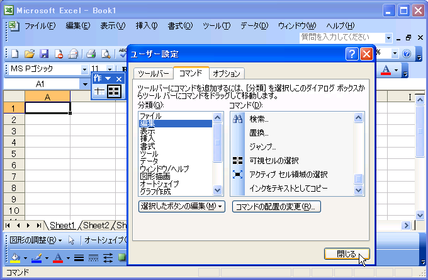Click the dialog's blue question mark help button
This screenshot has width=428, height=280.
pos(352,54)
